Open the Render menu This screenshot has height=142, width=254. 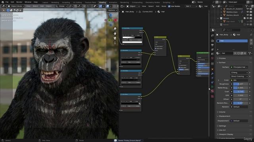tap(19, 2)
